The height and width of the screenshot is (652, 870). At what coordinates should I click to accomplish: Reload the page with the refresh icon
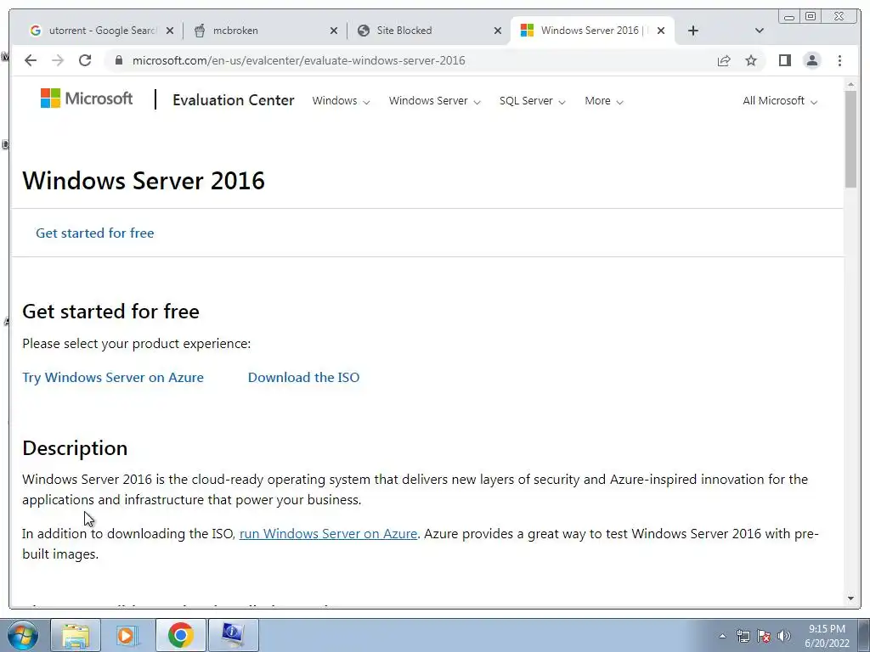point(85,60)
